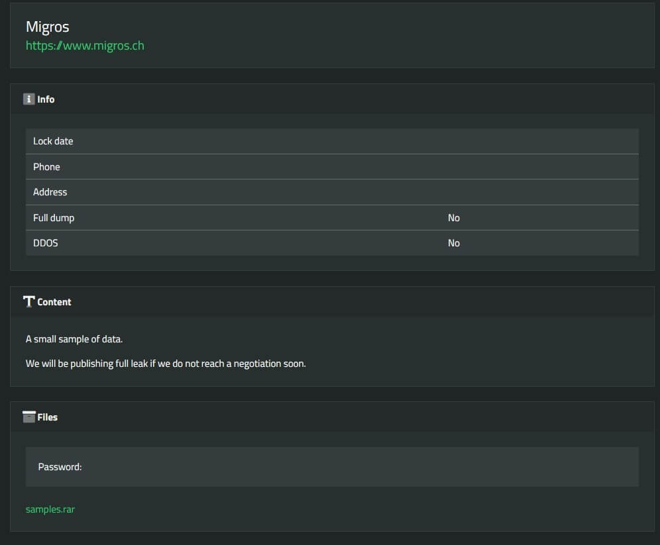
Task: Click the full leak warning sentence
Action: (166, 363)
